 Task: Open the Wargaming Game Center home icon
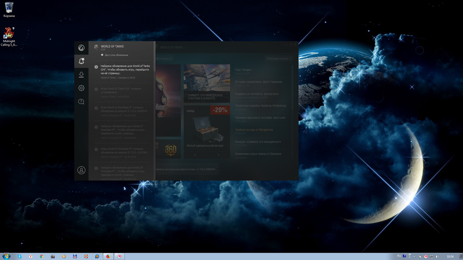(81, 48)
